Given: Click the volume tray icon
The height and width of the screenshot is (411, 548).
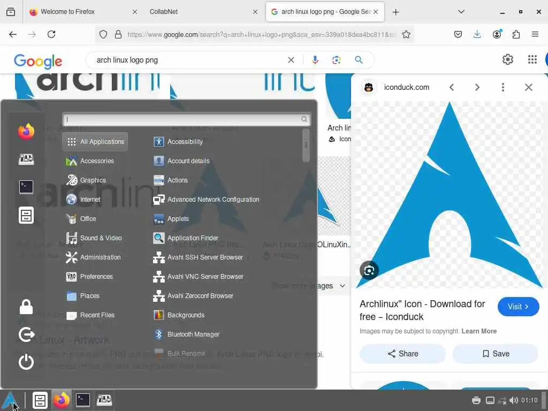Looking at the screenshot, I should [x=513, y=400].
